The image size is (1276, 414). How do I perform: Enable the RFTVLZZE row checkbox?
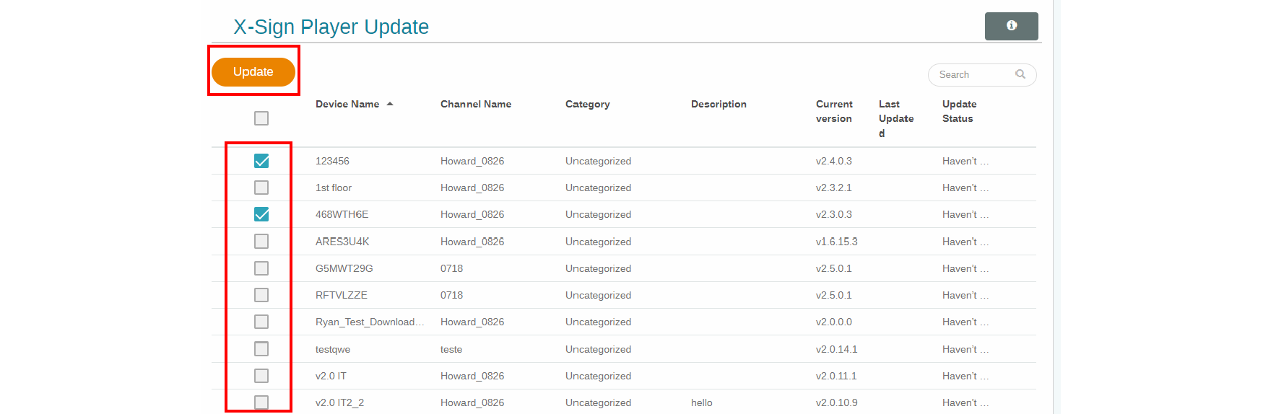click(261, 295)
